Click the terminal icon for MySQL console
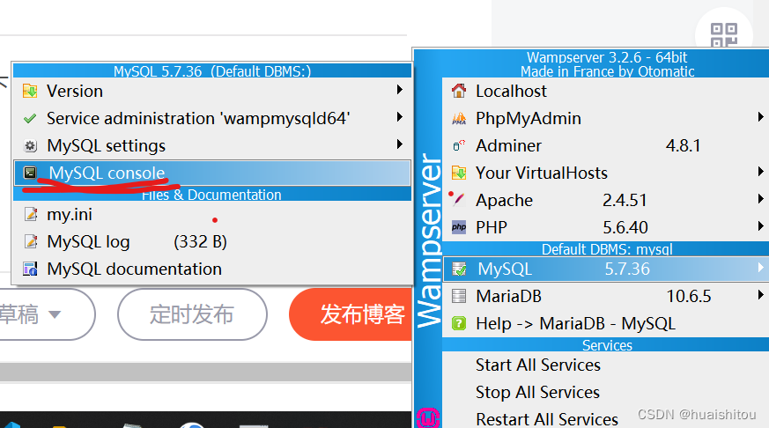 30,173
